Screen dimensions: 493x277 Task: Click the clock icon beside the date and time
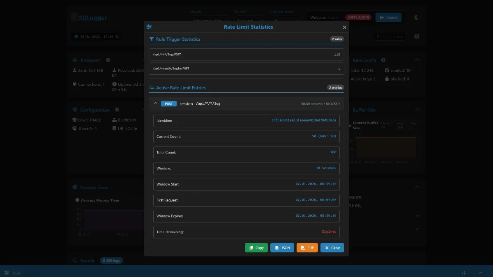[x=76, y=37]
